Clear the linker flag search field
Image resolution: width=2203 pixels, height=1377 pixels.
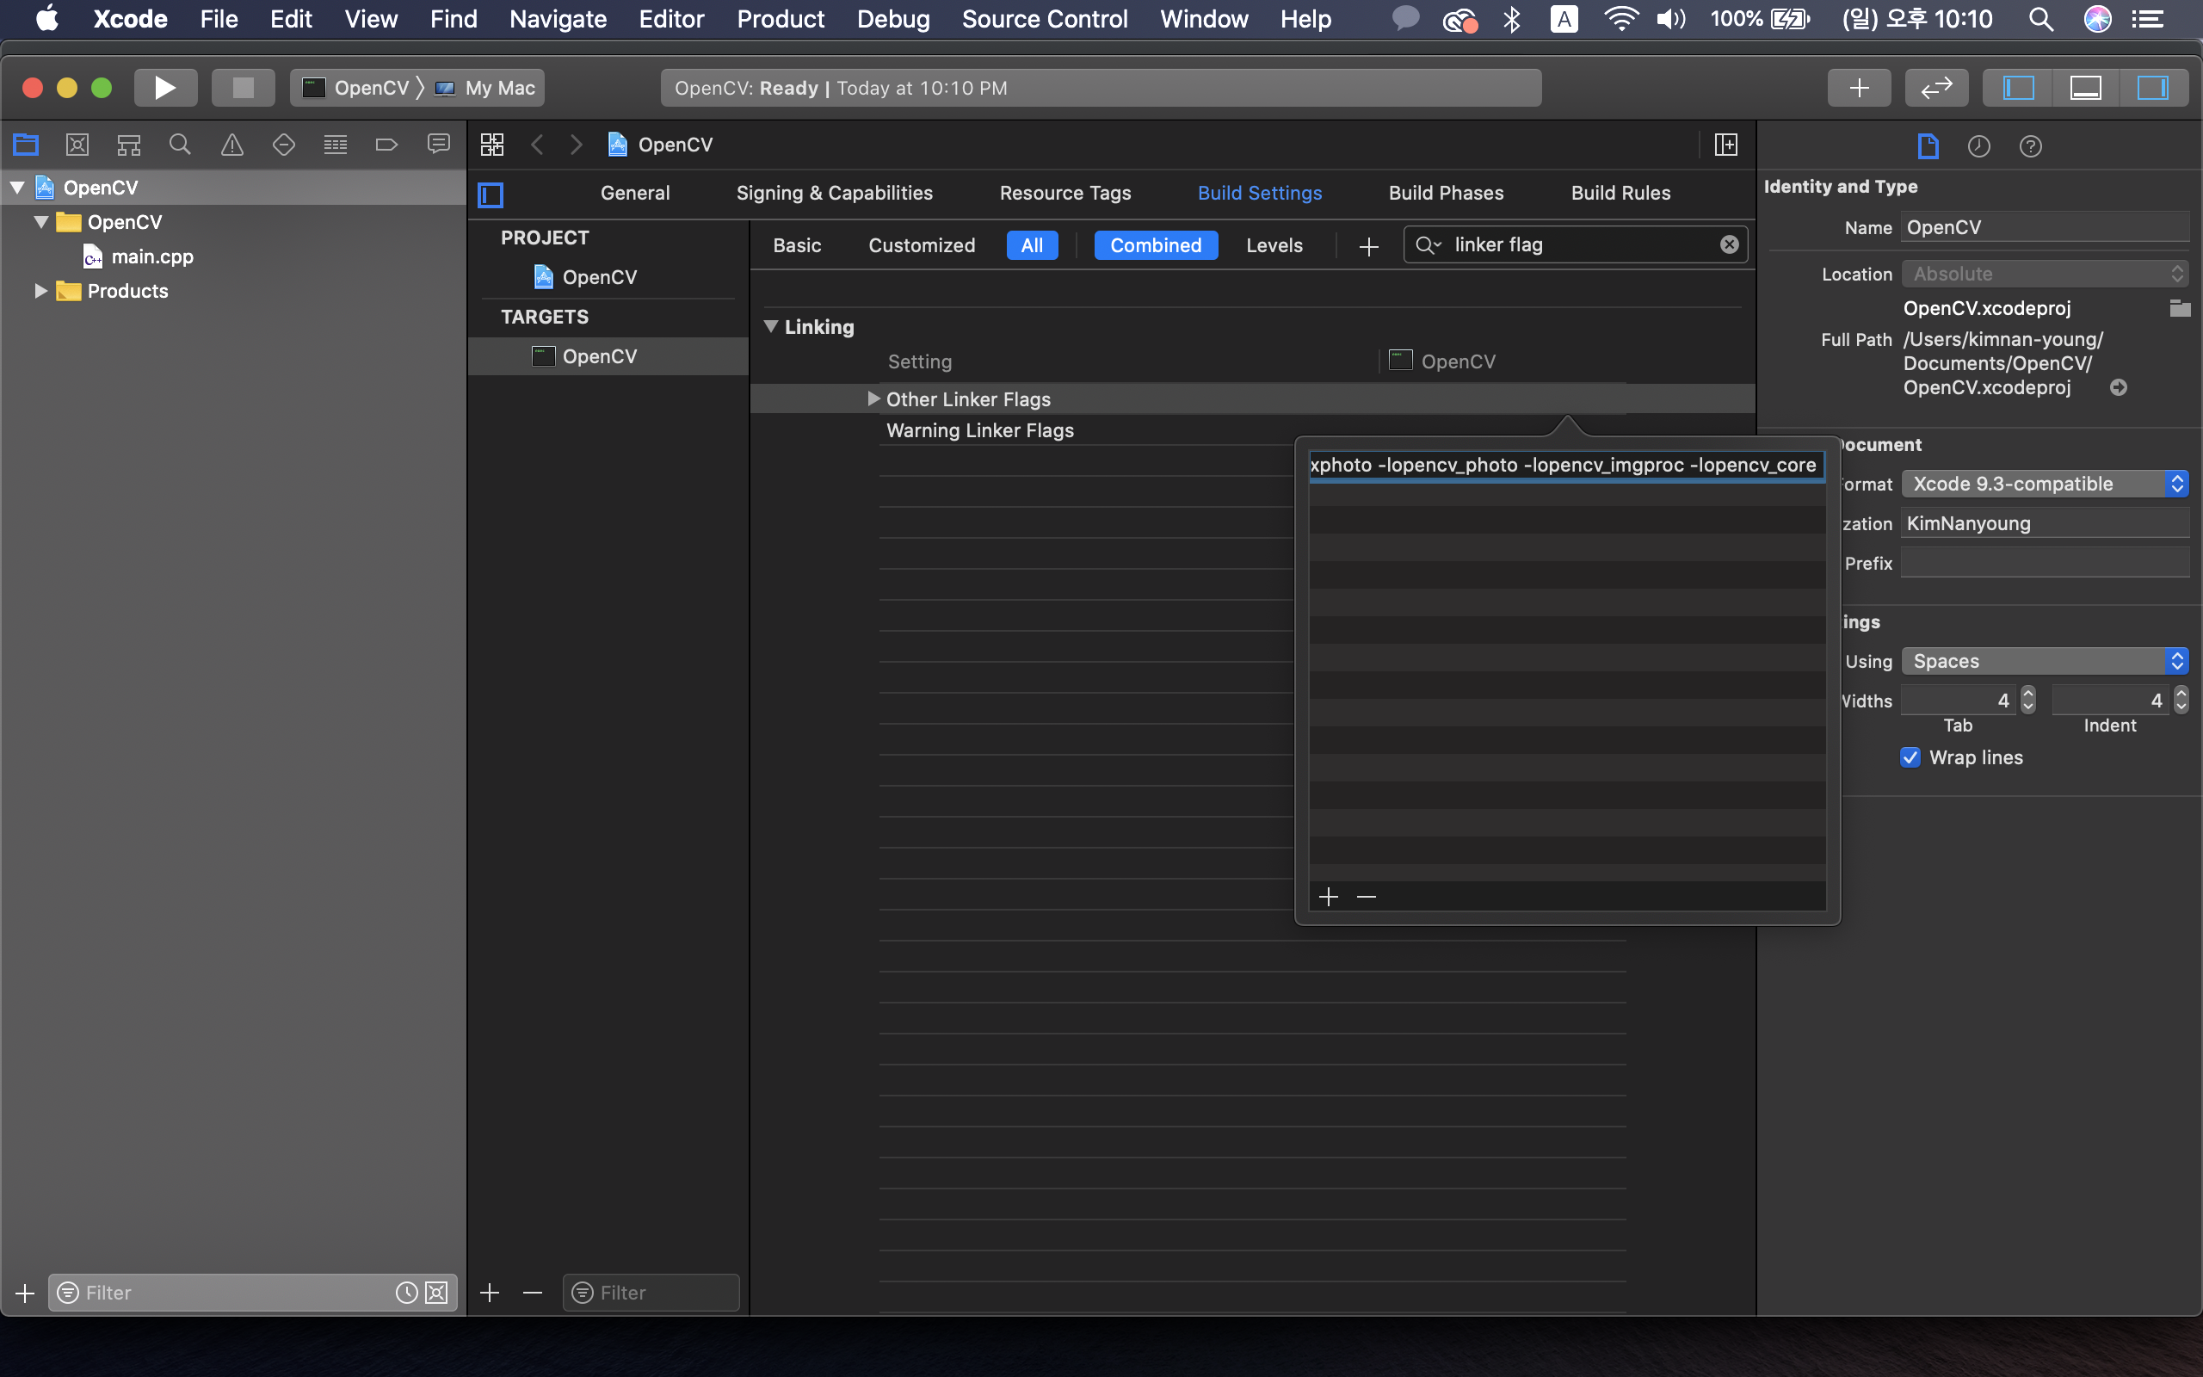pyautogui.click(x=1729, y=245)
